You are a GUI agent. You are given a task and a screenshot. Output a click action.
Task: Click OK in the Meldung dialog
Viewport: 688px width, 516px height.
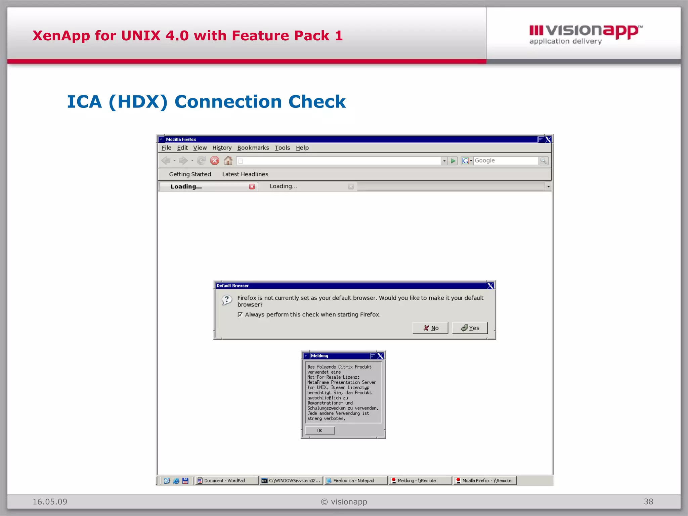[x=320, y=431]
